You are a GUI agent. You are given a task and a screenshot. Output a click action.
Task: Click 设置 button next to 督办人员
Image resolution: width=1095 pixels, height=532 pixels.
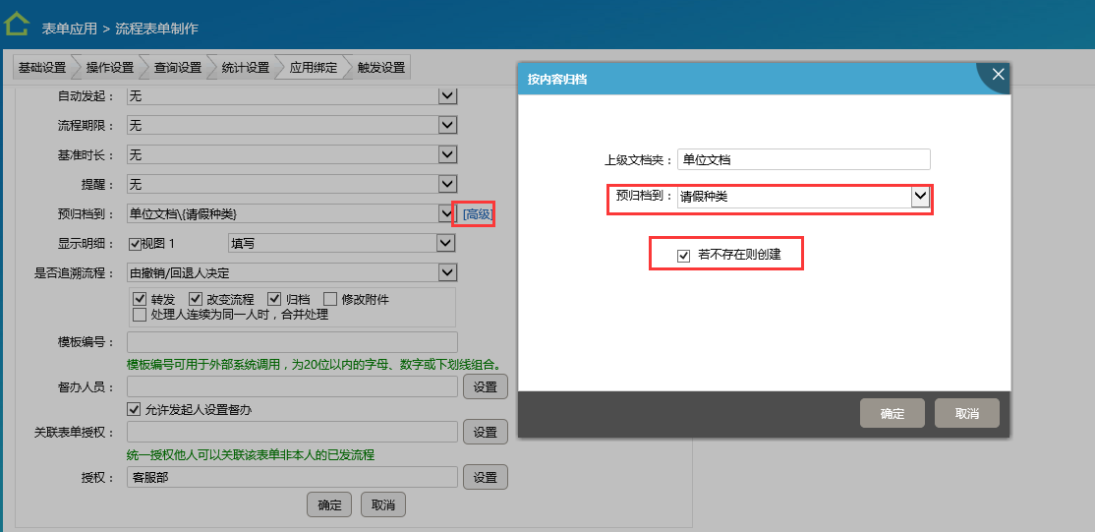click(485, 387)
